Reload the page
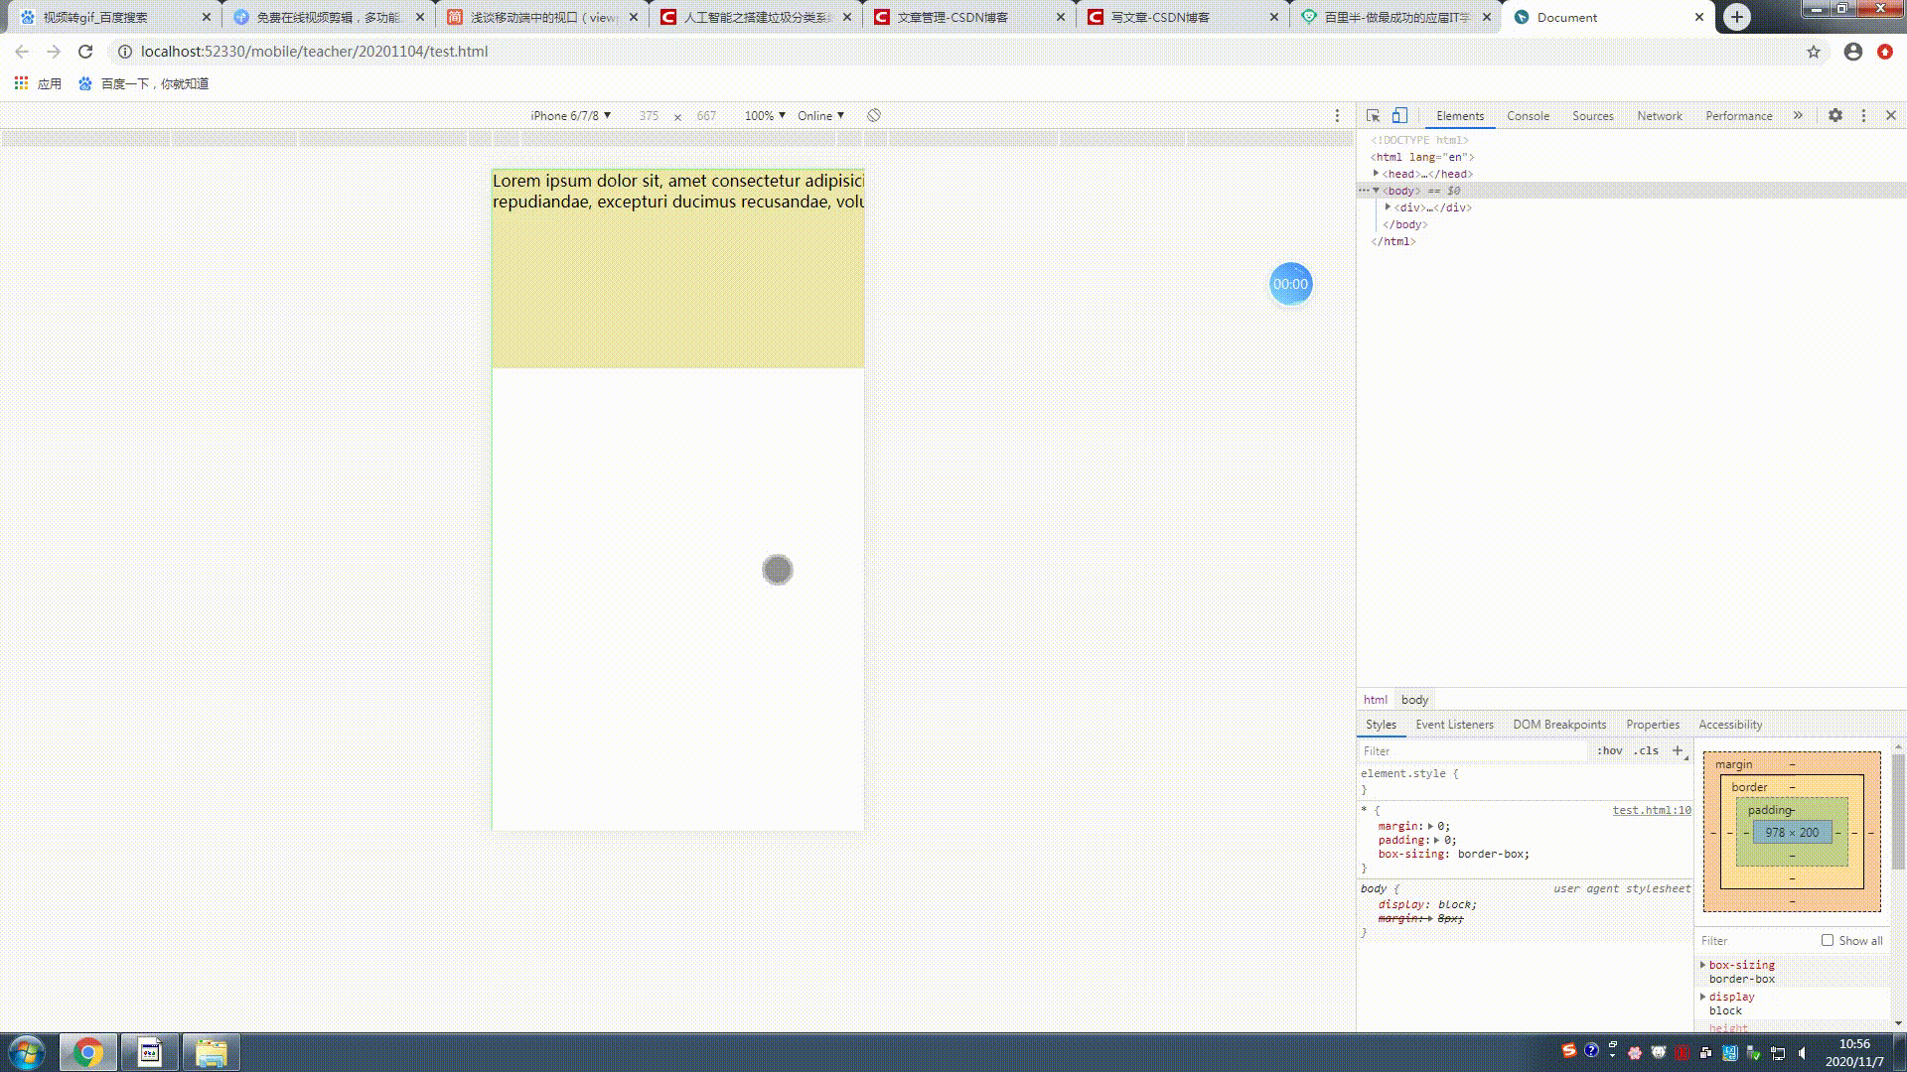The image size is (1907, 1072). point(85,52)
